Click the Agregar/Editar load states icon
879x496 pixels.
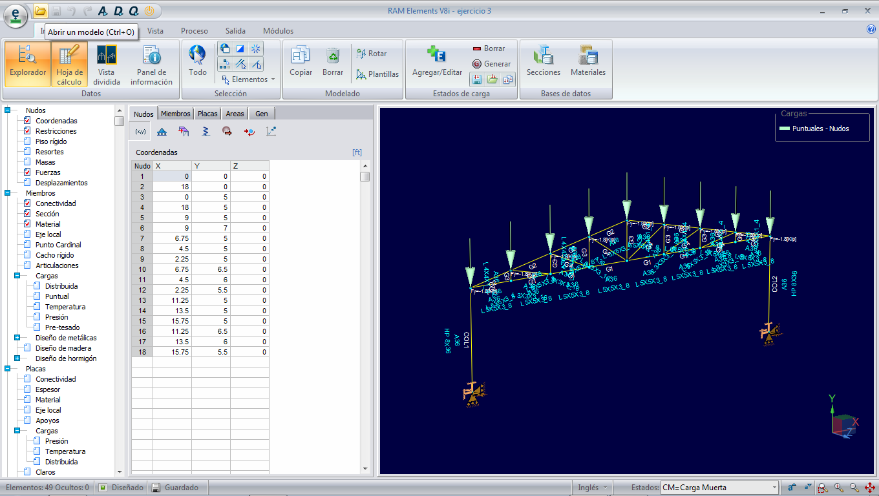coord(437,61)
